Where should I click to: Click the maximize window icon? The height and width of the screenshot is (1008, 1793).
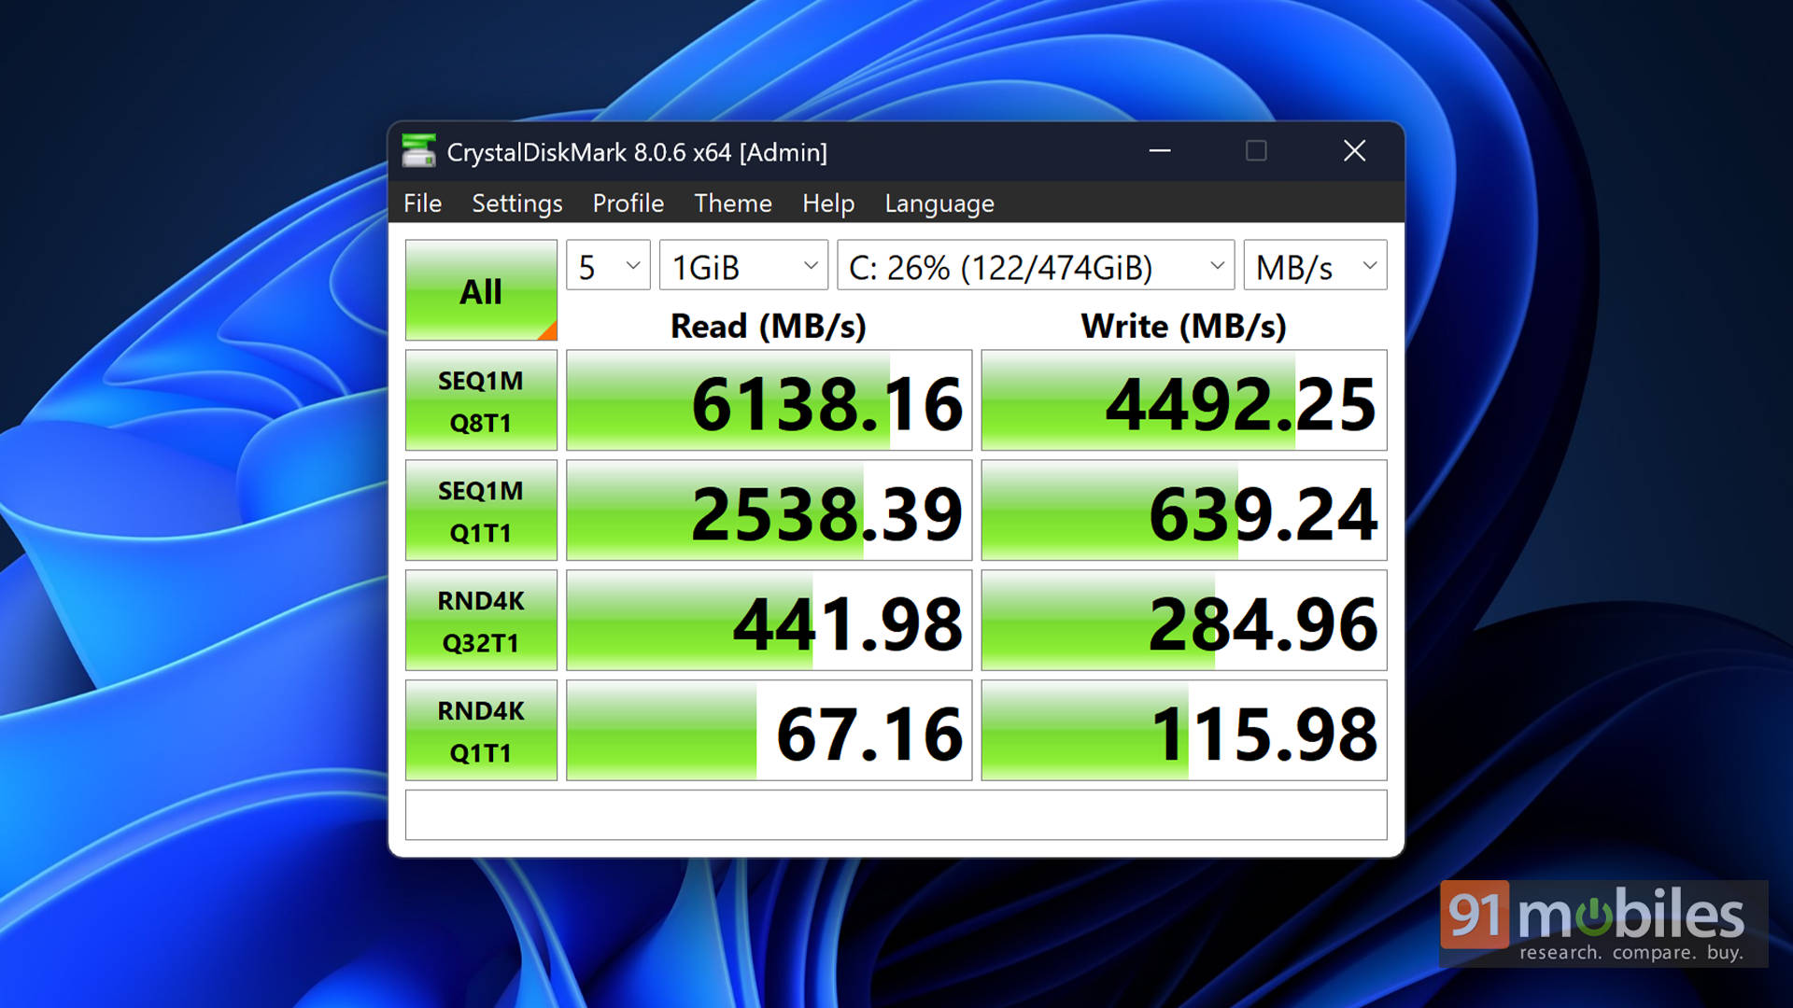1256,151
